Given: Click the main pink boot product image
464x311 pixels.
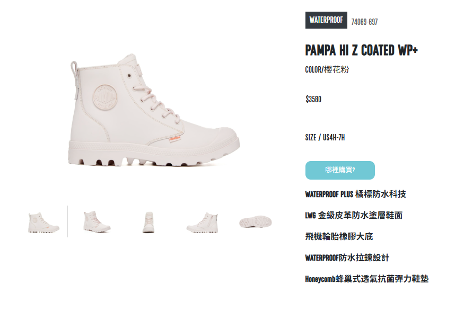Looking at the screenshot, I should pos(154,110).
